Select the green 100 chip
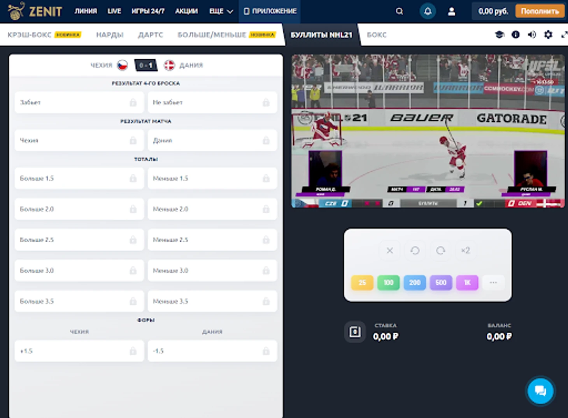 (x=388, y=283)
